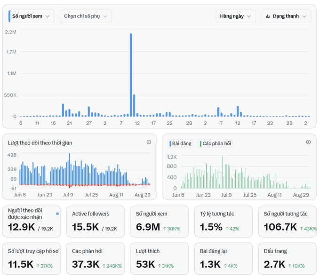Toggle the Các phản hồi legend filter
The height and width of the screenshot is (278, 320).
[x=216, y=143]
